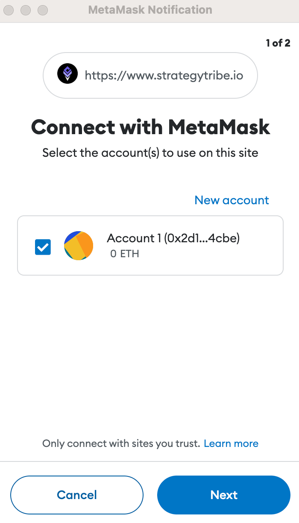Click the New account link
299x523 pixels.
pyautogui.click(x=232, y=200)
